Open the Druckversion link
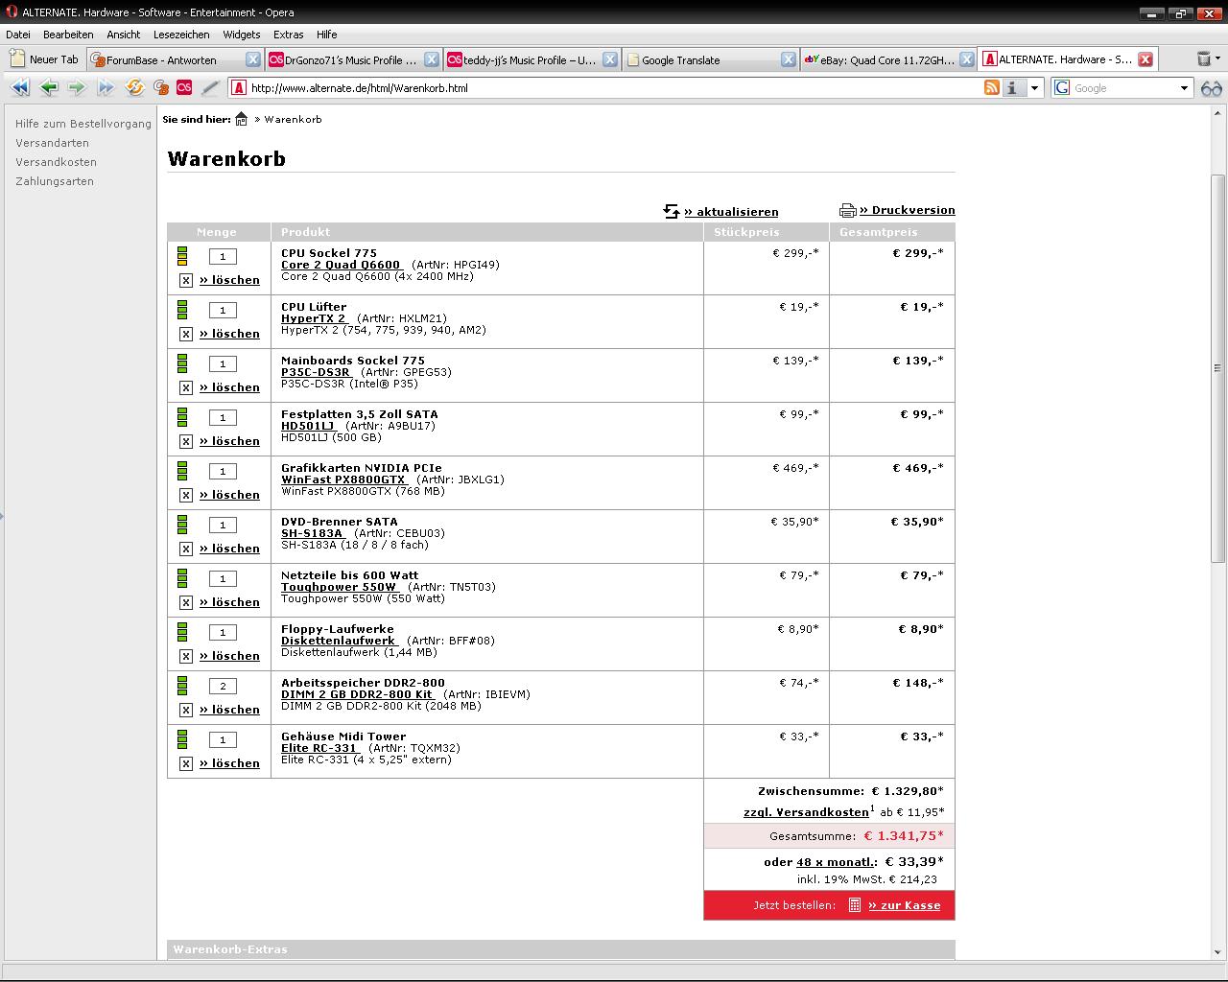Image resolution: width=1228 pixels, height=982 pixels. tap(908, 210)
